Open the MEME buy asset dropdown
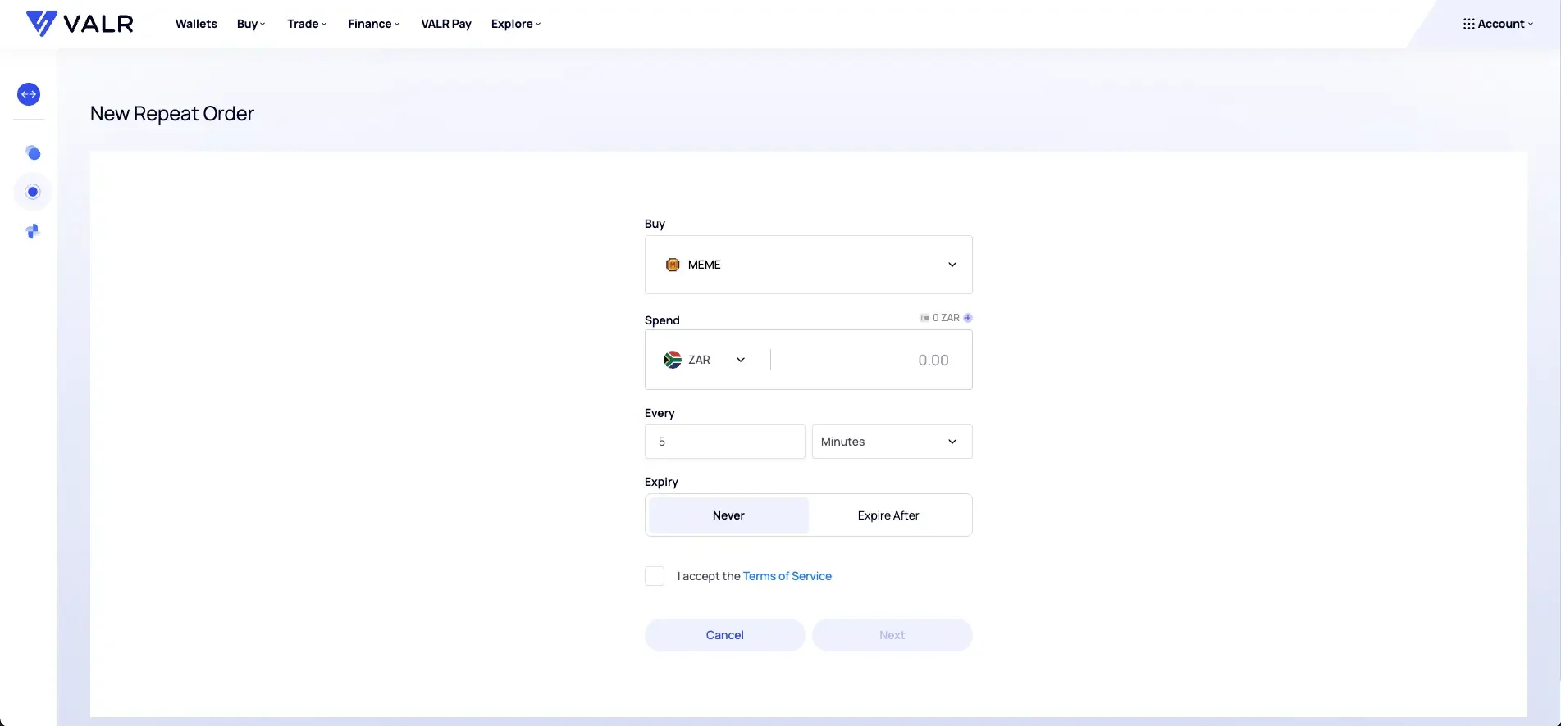Screen dimensions: 1561x726 [809, 265]
